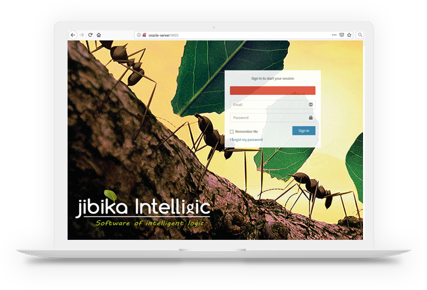Click the envelope icon in Email field

311,104
